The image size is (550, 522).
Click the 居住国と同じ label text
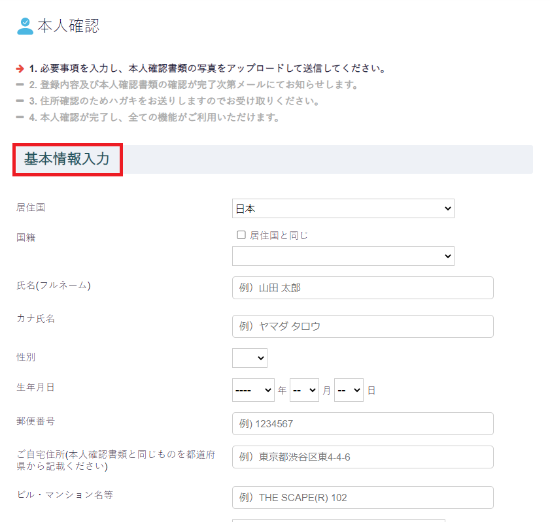point(279,235)
